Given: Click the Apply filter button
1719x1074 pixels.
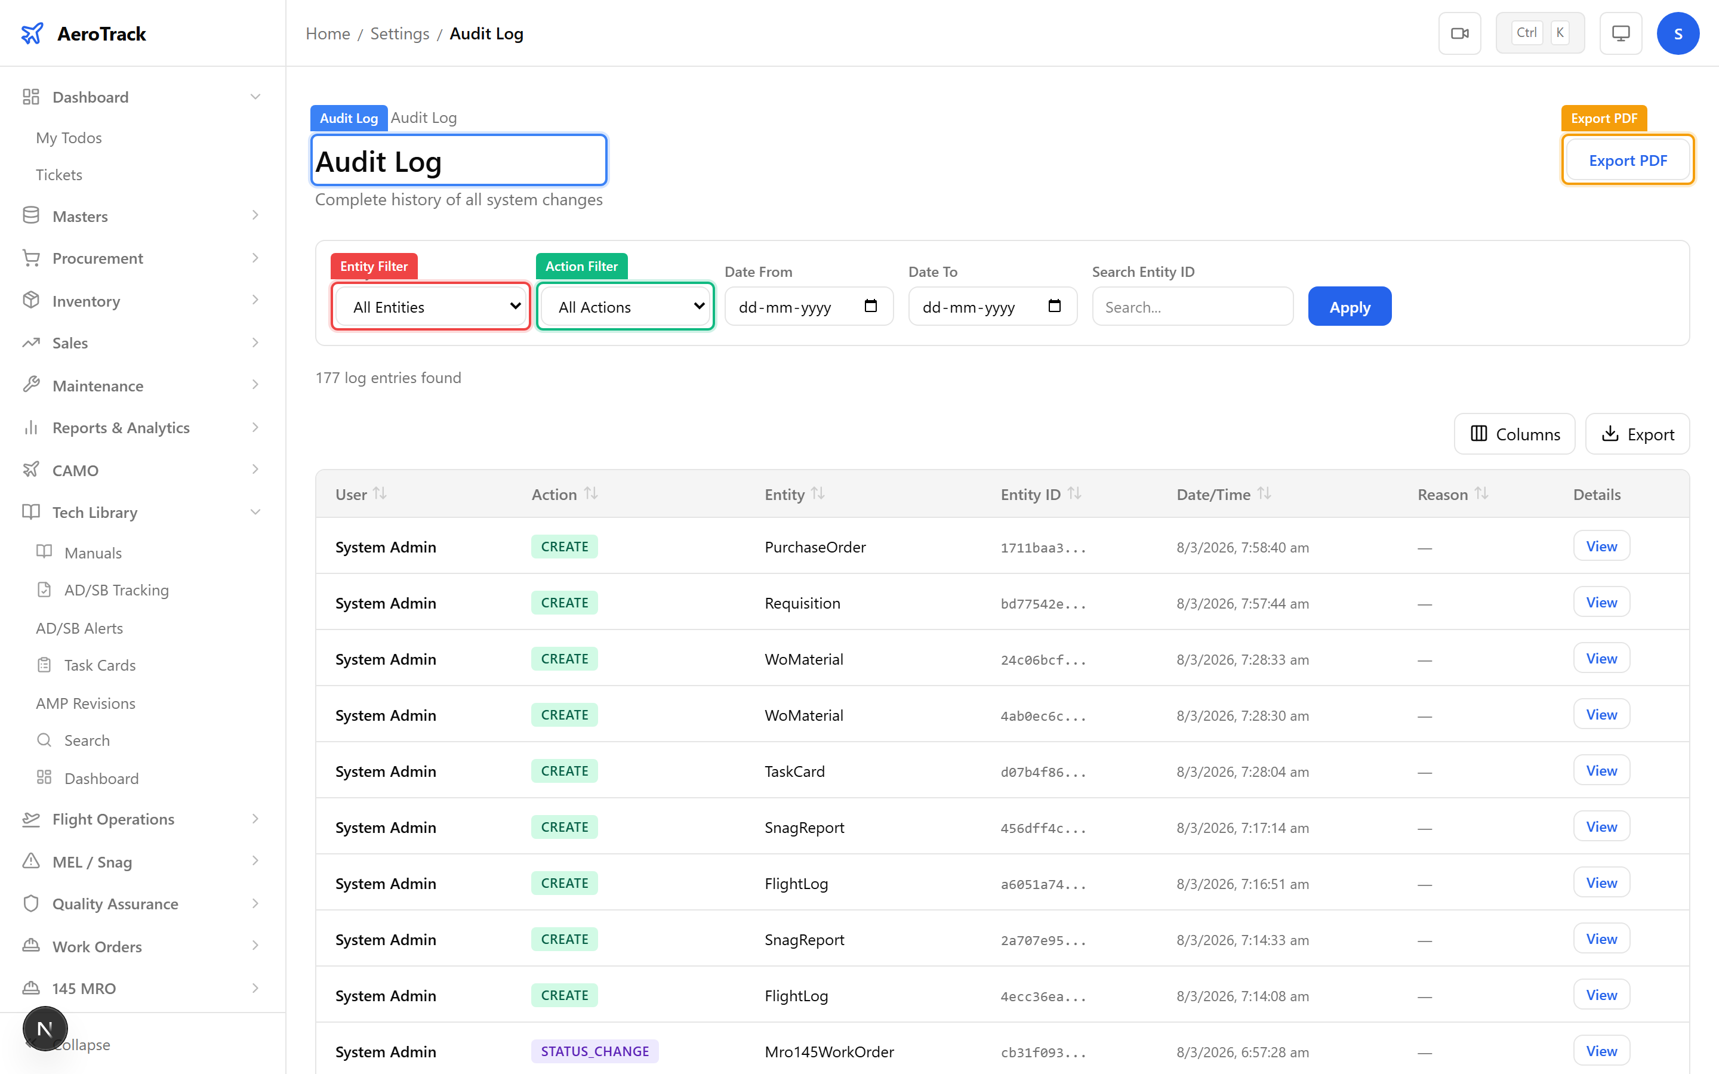Looking at the screenshot, I should (x=1349, y=306).
